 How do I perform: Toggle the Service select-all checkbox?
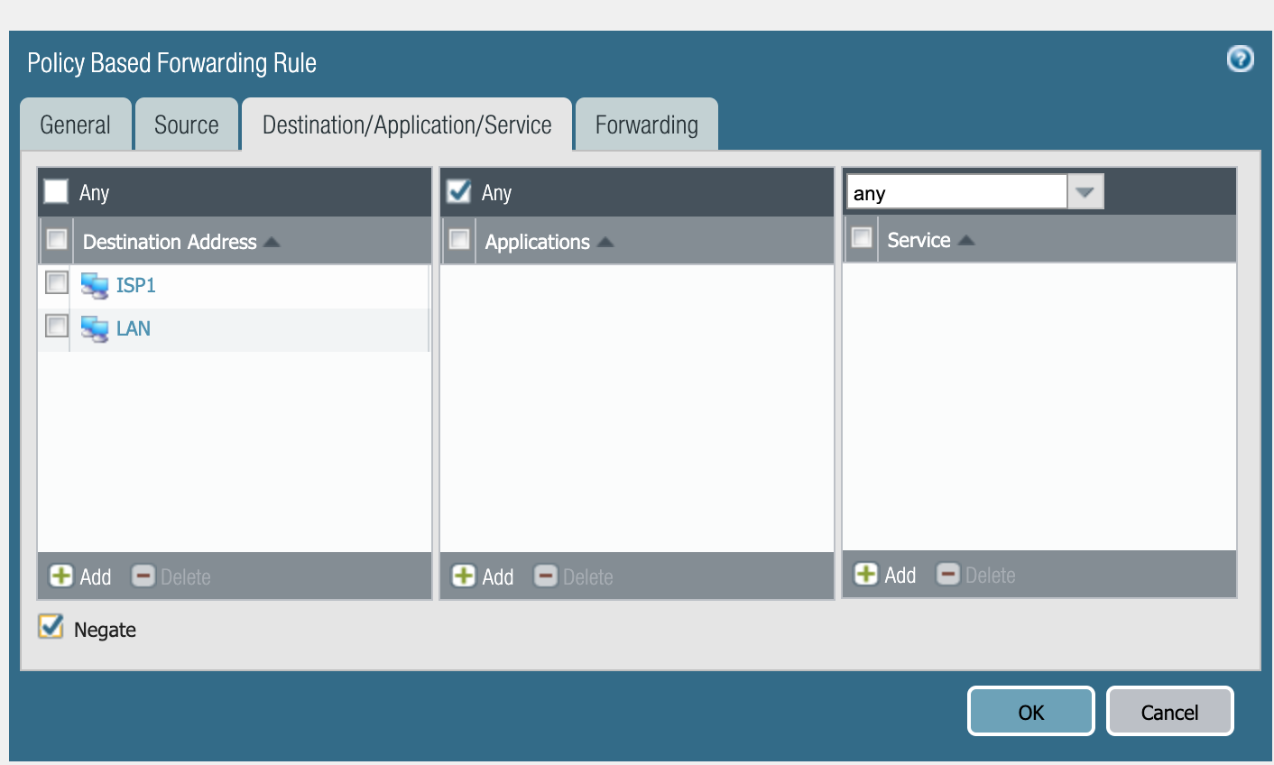[x=862, y=237]
